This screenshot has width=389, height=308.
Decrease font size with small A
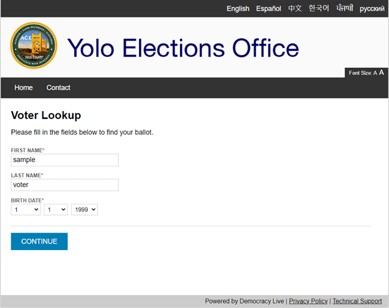coord(375,74)
